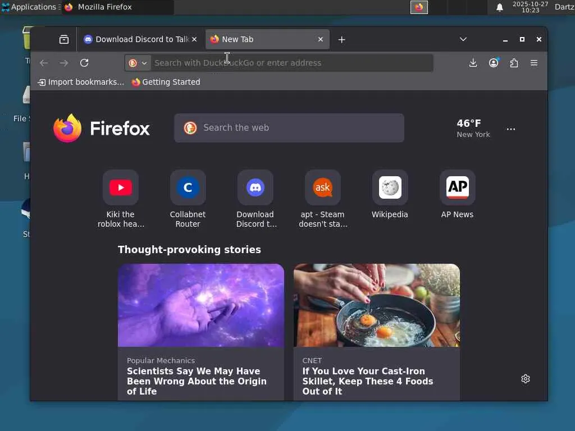Open the Applications menu in panel

[31, 7]
